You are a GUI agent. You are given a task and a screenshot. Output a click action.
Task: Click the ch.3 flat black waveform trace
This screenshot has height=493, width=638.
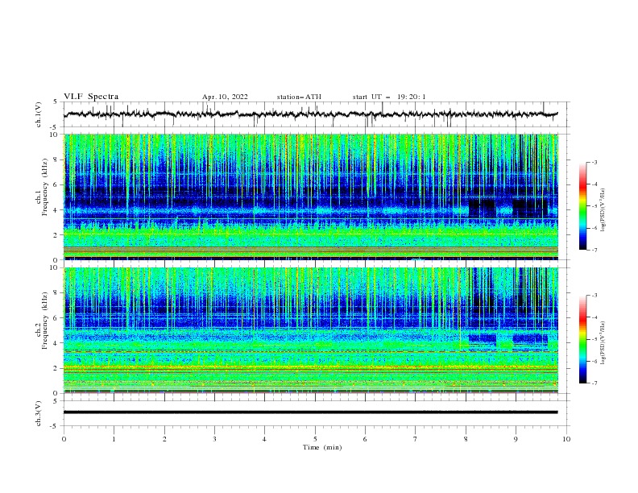[x=310, y=412]
